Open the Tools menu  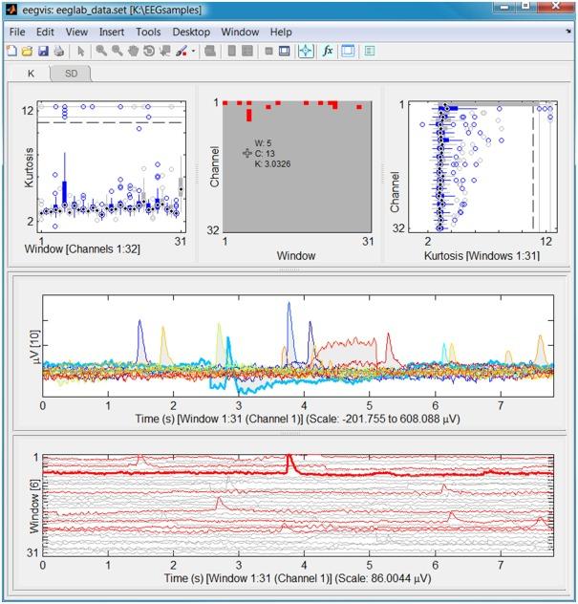point(148,32)
